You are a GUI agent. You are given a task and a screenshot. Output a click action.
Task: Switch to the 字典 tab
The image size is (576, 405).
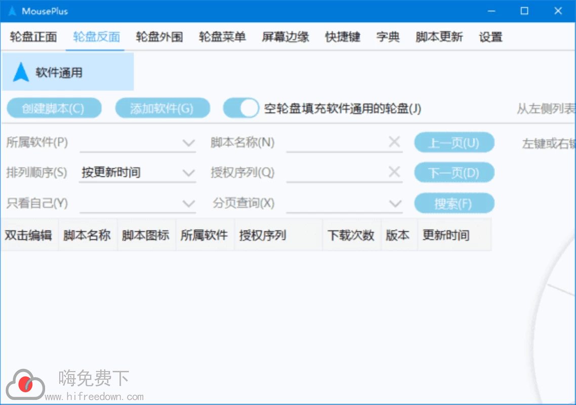388,37
